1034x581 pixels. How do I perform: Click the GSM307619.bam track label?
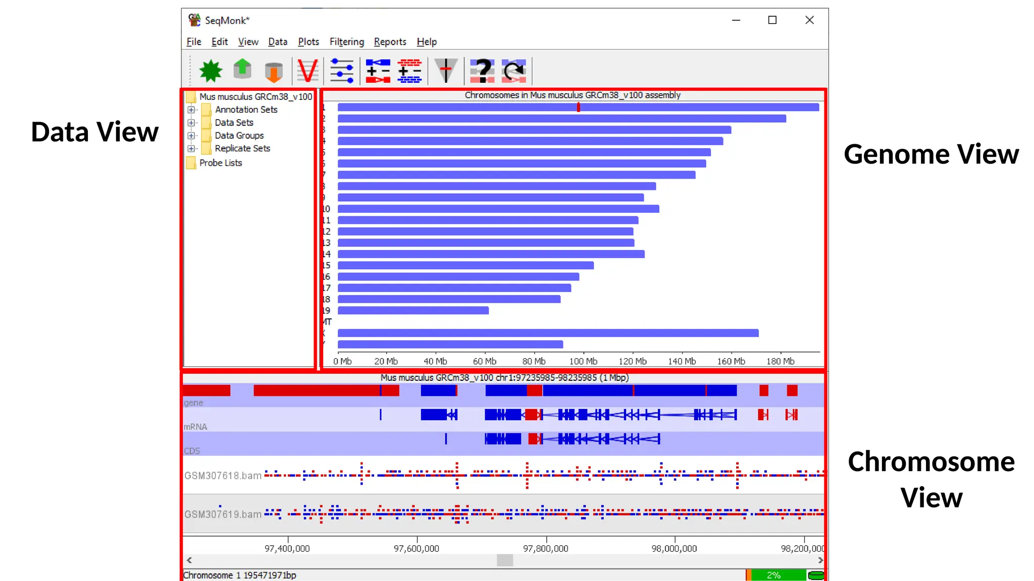pos(223,514)
